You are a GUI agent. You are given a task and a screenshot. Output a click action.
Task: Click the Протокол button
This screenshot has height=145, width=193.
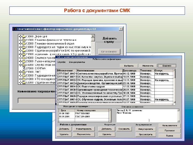point(170,130)
